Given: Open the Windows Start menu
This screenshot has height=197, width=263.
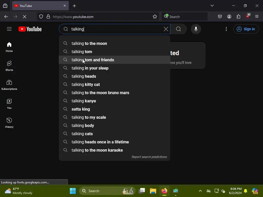Looking at the screenshot, I should tap(73, 191).
